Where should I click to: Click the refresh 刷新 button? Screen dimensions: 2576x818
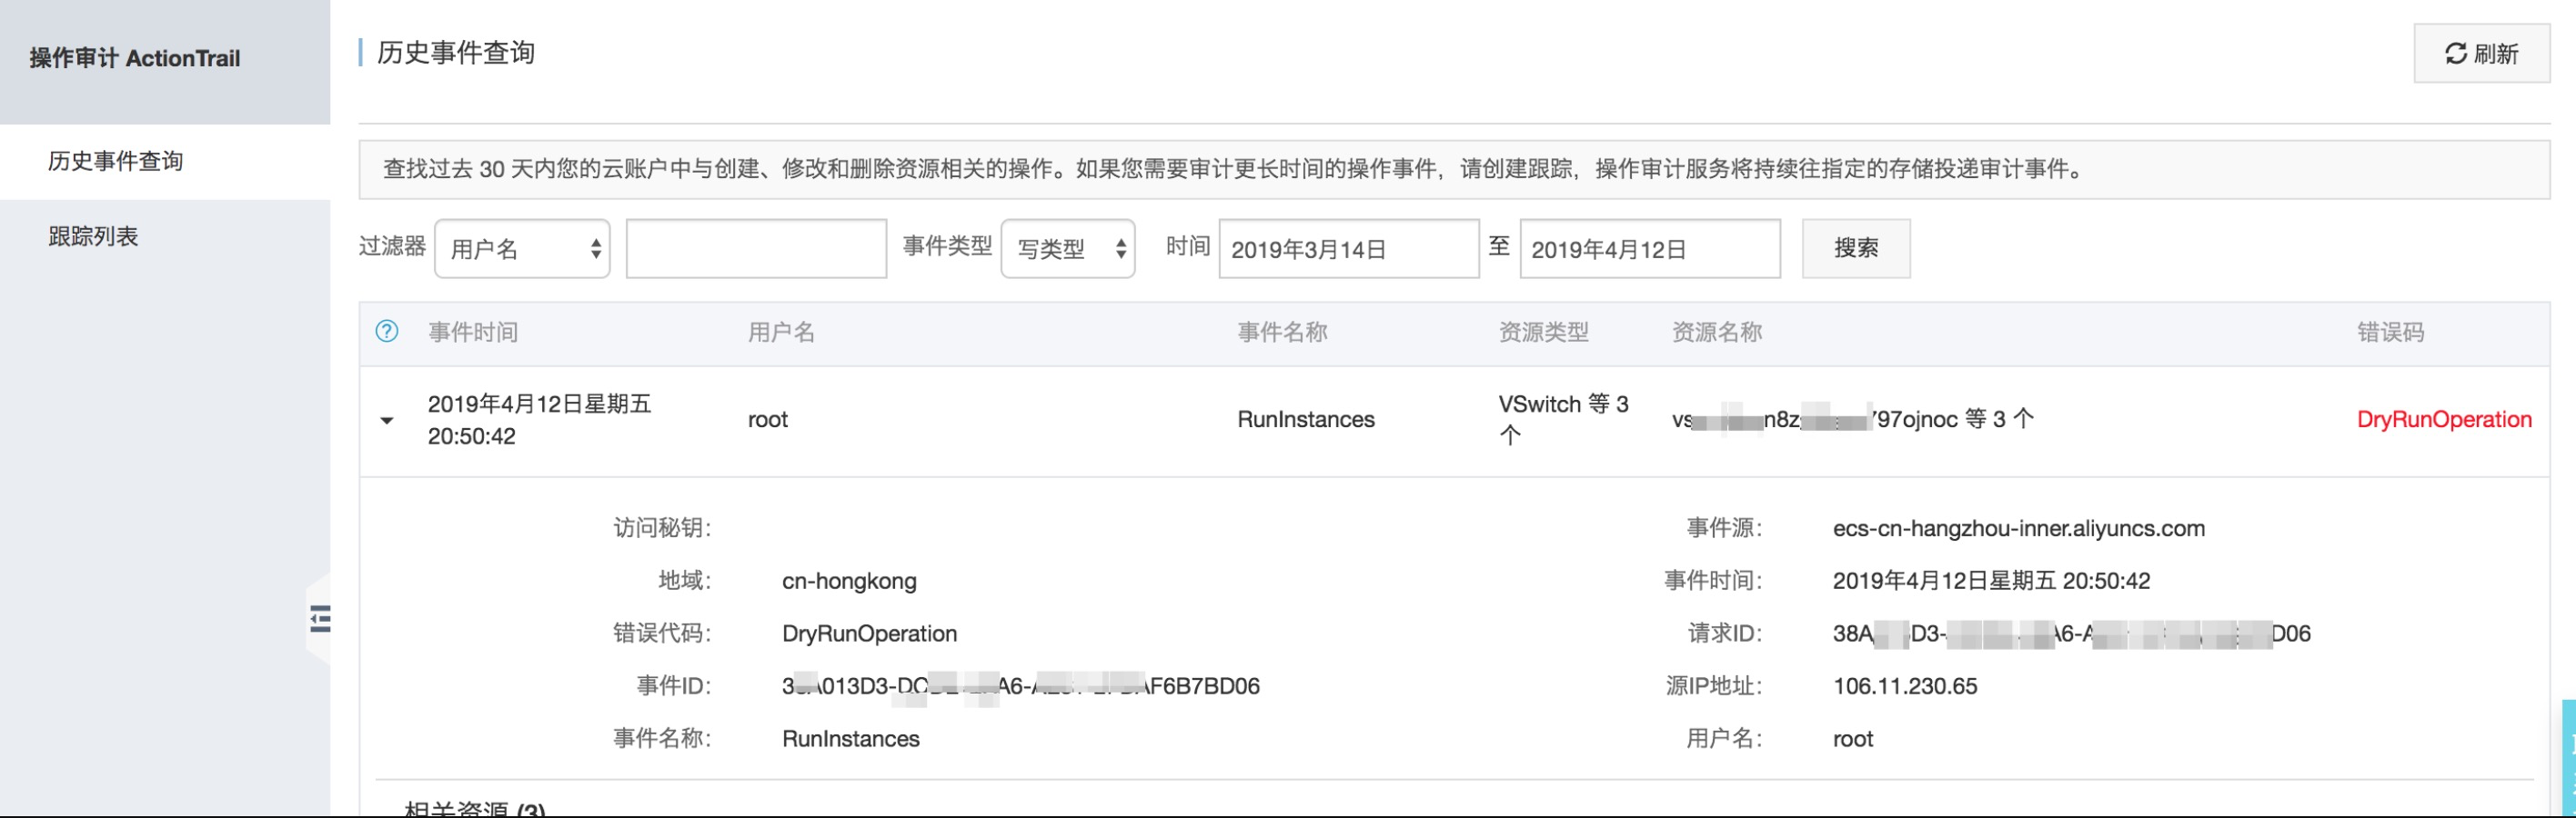click(2481, 53)
